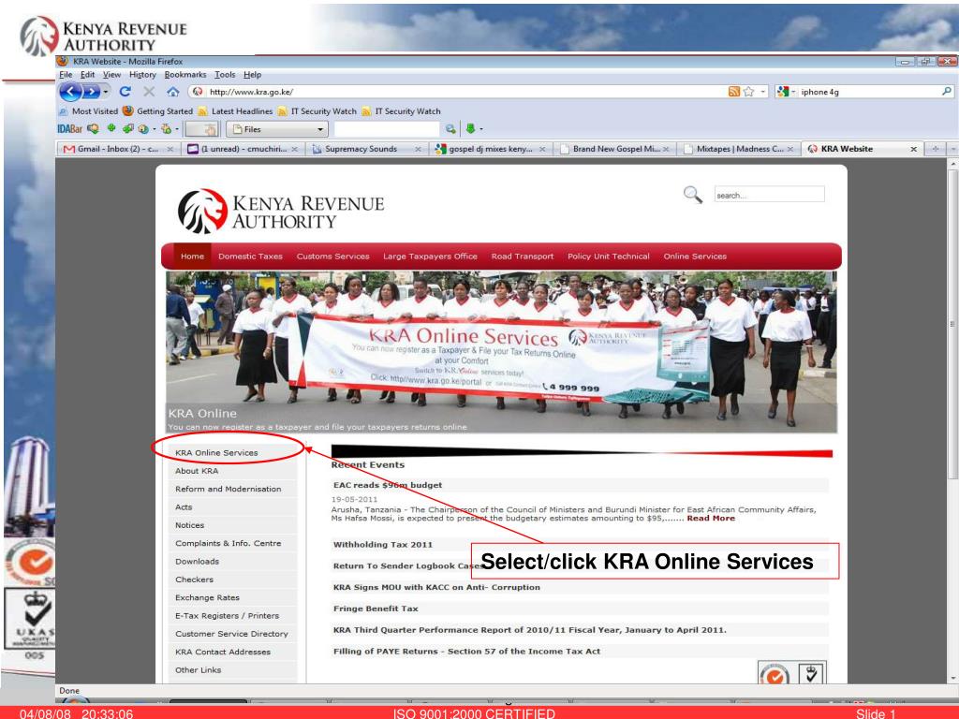Open the address bar history dropdown arrow
This screenshot has height=719, width=959.
tap(762, 92)
